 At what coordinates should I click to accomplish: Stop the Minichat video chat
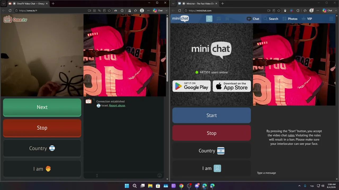(x=212, y=133)
